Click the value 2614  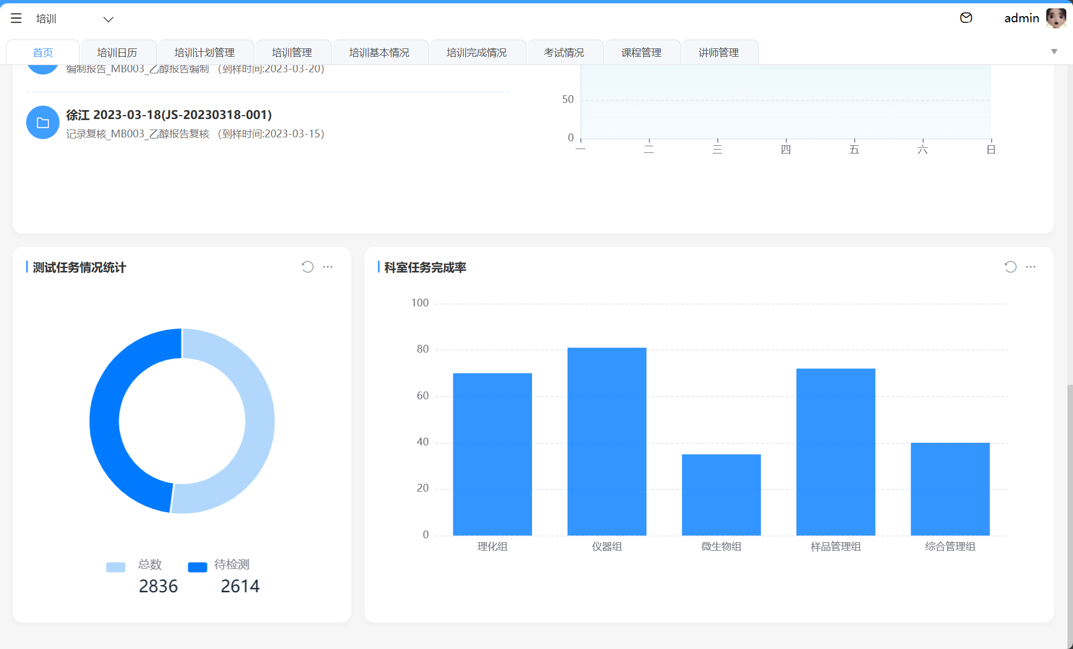240,586
